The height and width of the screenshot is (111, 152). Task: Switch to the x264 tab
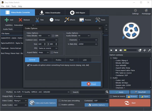click(45, 60)
